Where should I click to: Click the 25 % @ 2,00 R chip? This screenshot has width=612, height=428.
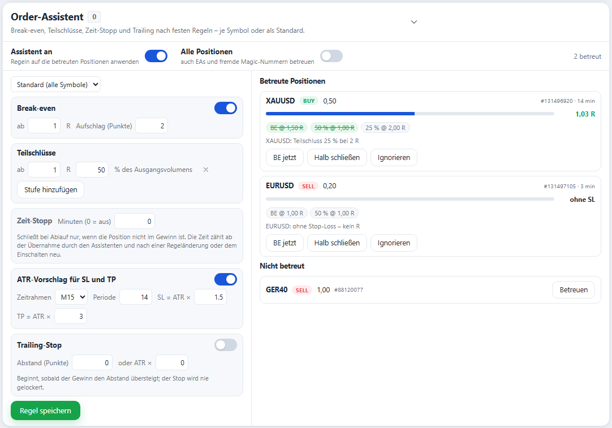pos(385,128)
